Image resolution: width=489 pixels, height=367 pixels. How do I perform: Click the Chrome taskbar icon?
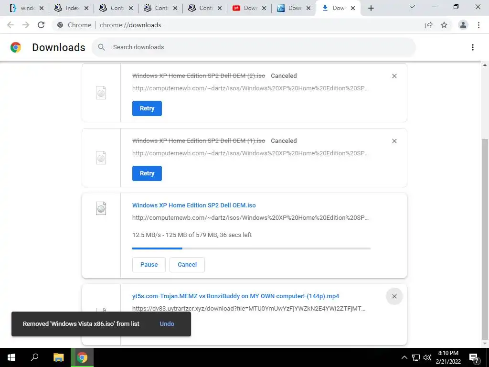82,357
